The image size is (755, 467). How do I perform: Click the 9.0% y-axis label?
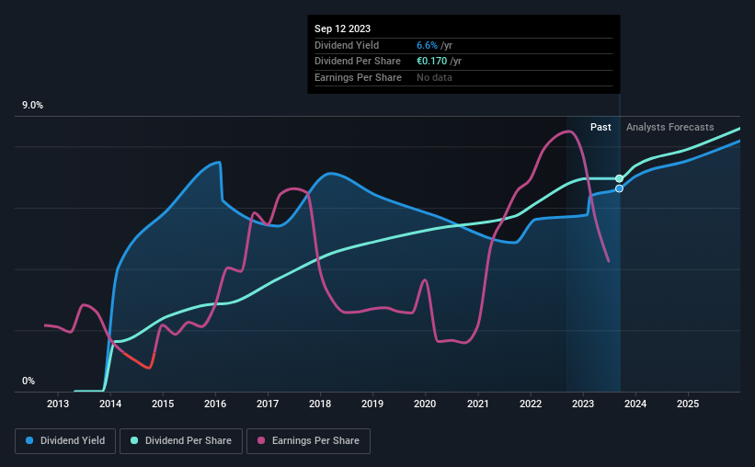point(32,106)
